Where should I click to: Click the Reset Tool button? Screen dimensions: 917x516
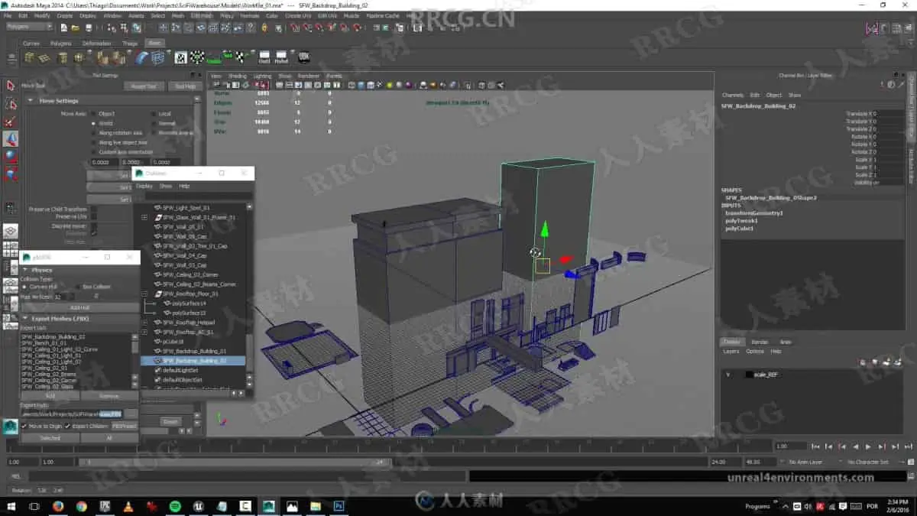[x=144, y=86]
